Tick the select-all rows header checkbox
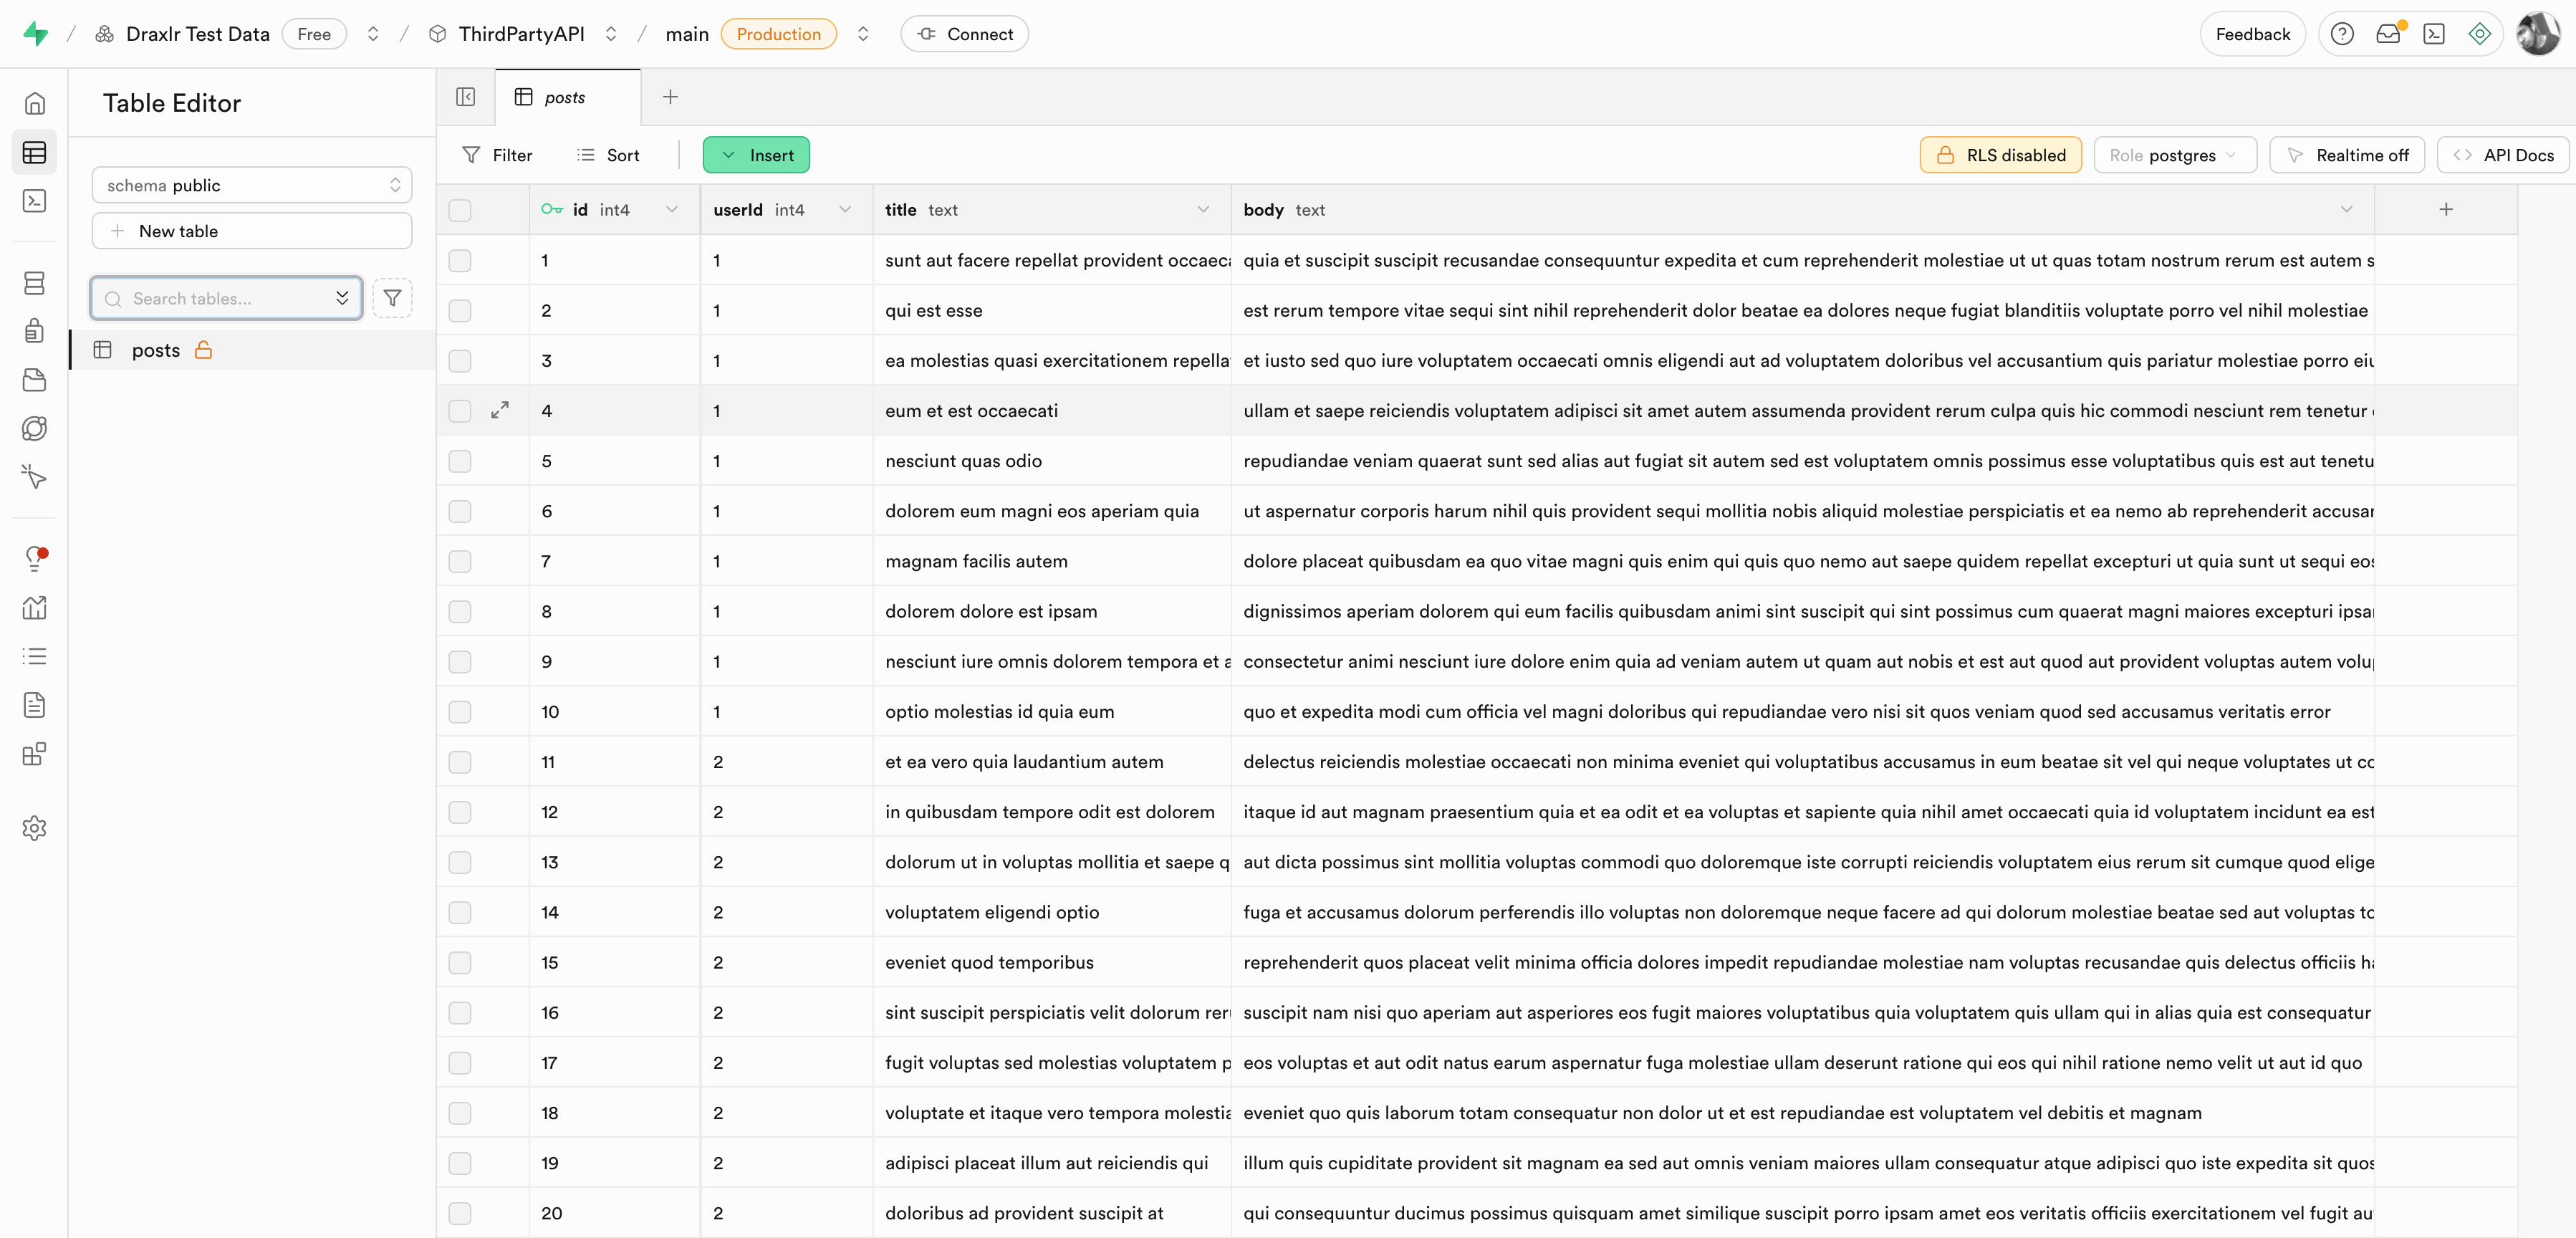2576x1238 pixels. click(460, 210)
